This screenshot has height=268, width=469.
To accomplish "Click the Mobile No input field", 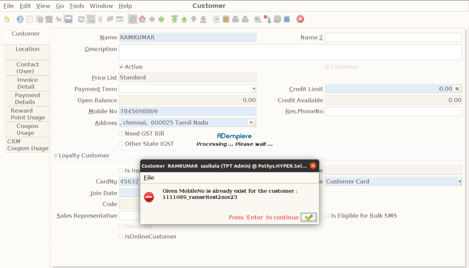I will click(x=187, y=111).
